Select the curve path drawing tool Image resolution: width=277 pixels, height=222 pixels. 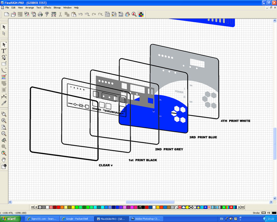(x=4, y=70)
